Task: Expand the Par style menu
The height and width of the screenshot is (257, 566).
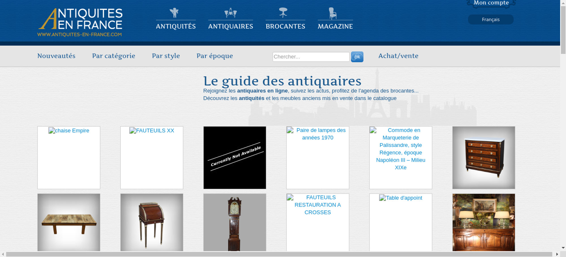Action: [x=166, y=56]
